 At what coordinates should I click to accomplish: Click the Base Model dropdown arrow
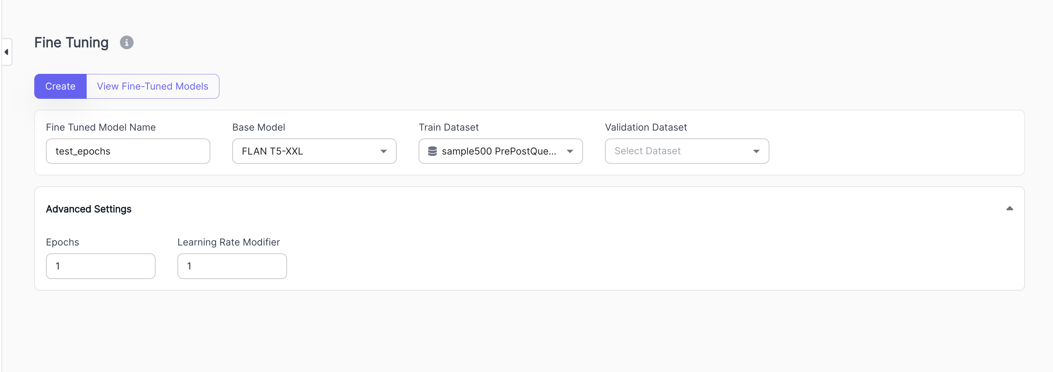tap(383, 151)
